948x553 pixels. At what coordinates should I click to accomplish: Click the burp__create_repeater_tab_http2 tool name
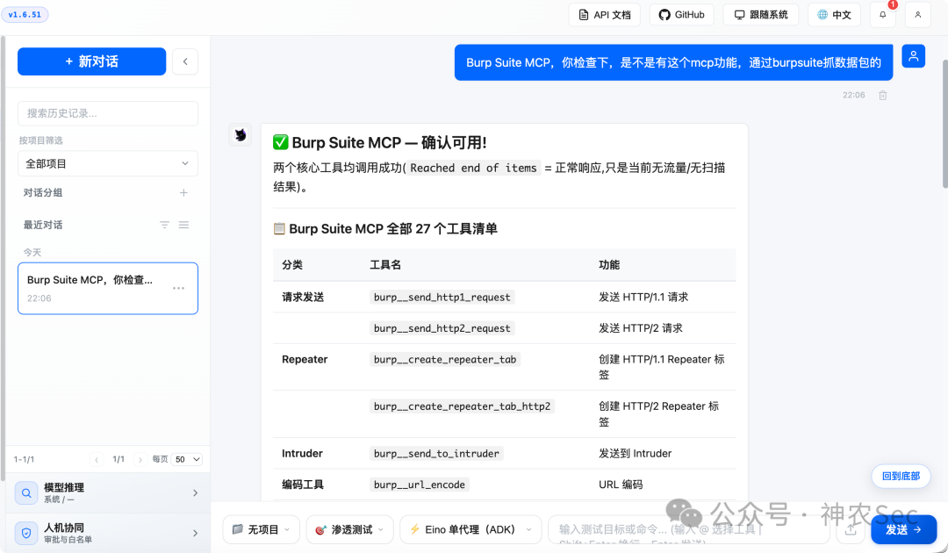tap(462, 406)
